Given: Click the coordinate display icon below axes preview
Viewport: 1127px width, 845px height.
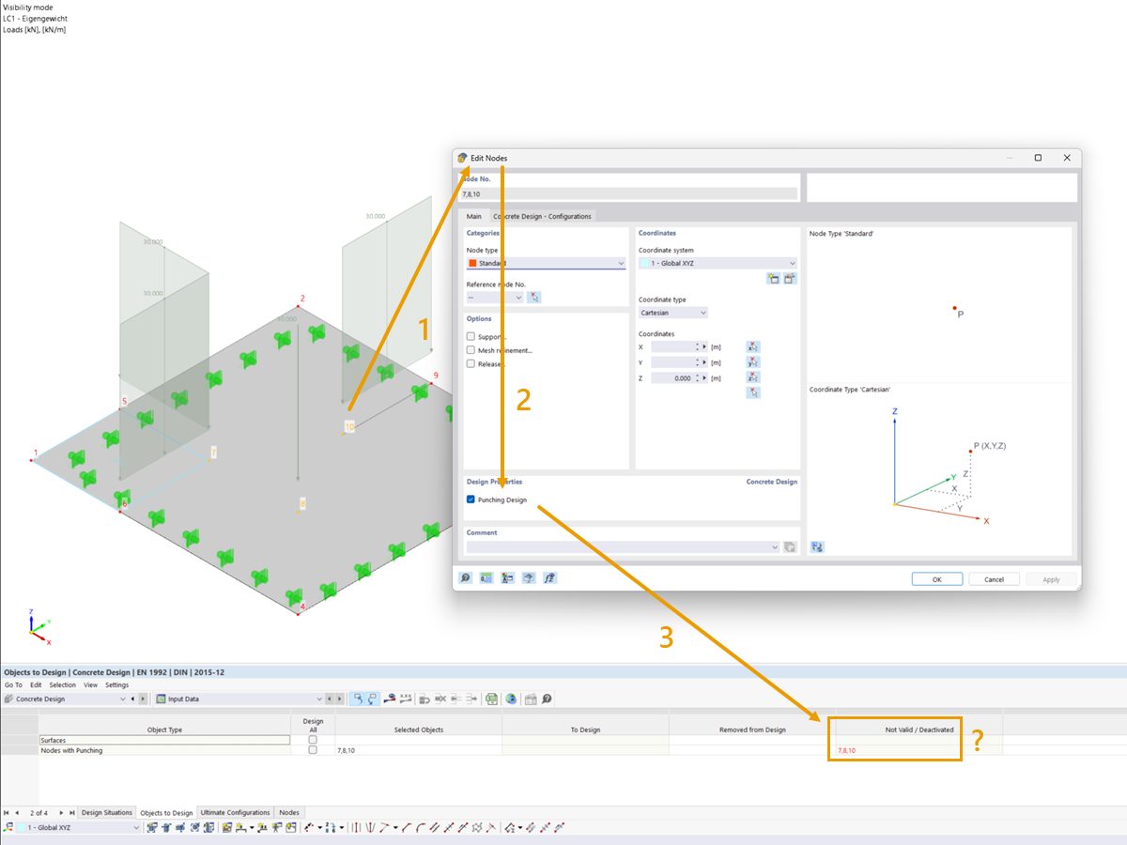Looking at the screenshot, I should pos(817,546).
